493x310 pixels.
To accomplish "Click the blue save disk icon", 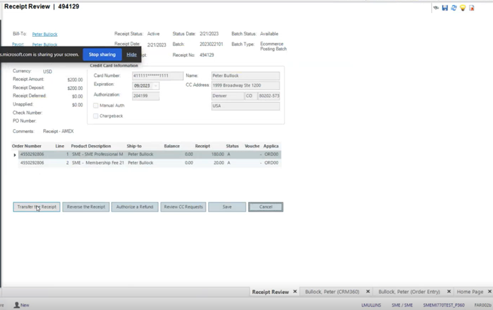I will click(x=444, y=8).
